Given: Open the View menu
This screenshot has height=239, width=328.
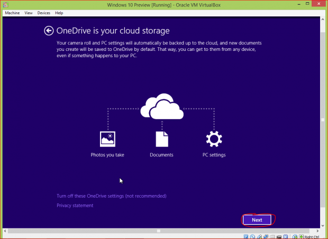Looking at the screenshot, I should 29,13.
